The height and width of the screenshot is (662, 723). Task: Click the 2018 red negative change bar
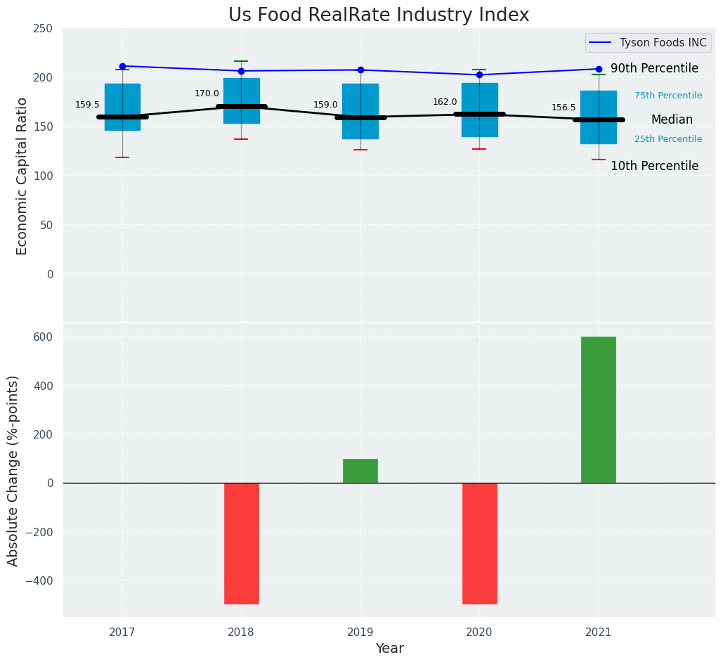[242, 543]
